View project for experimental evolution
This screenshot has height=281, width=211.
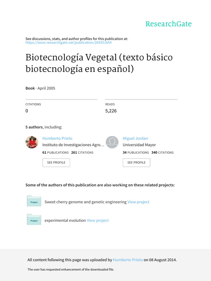98,220
